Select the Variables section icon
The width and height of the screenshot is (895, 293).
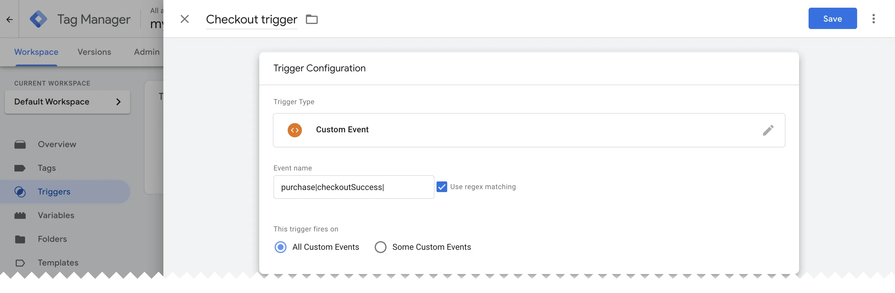[x=20, y=215]
